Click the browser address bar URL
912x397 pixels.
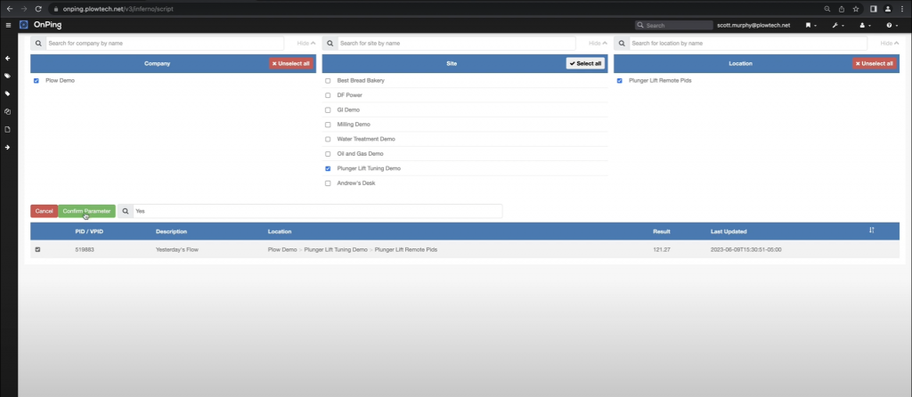(118, 9)
